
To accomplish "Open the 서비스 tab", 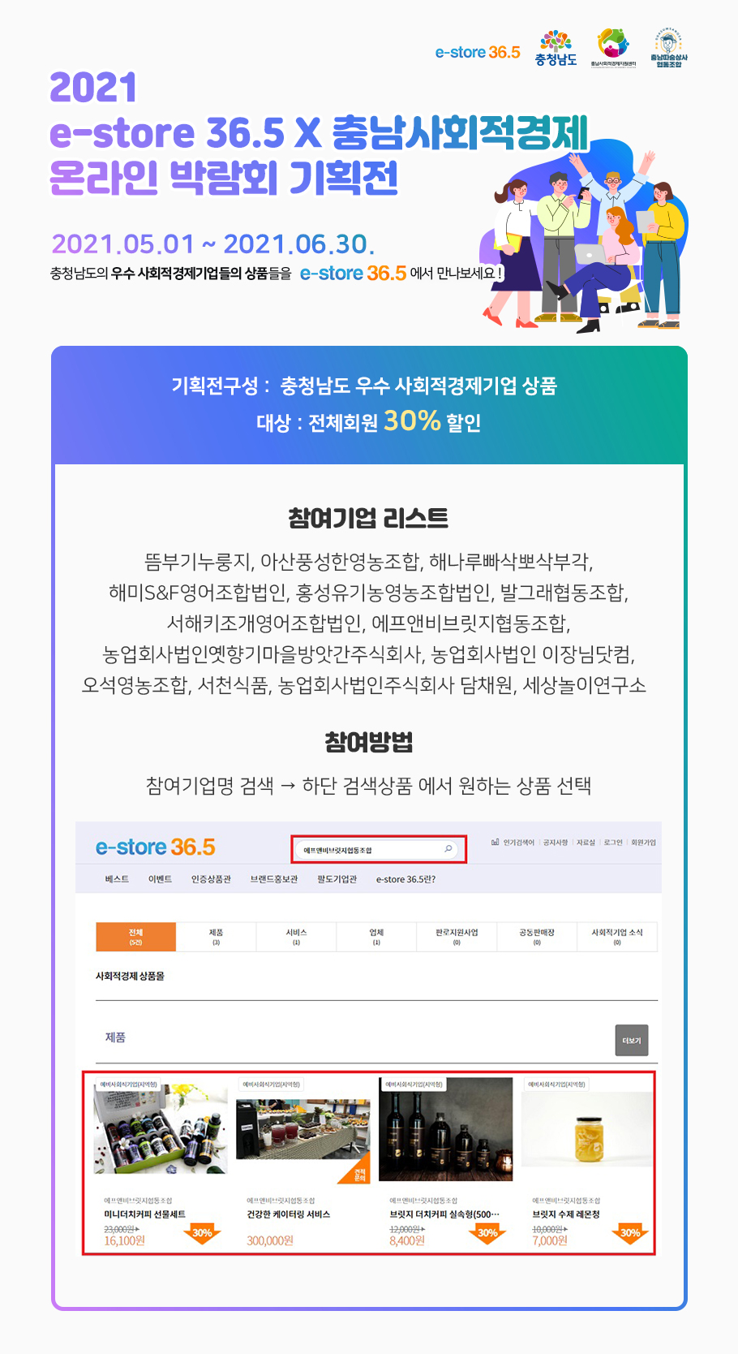I will 296,937.
